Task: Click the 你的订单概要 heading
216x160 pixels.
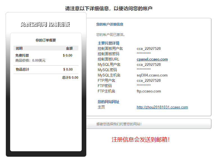Action: click(46, 40)
